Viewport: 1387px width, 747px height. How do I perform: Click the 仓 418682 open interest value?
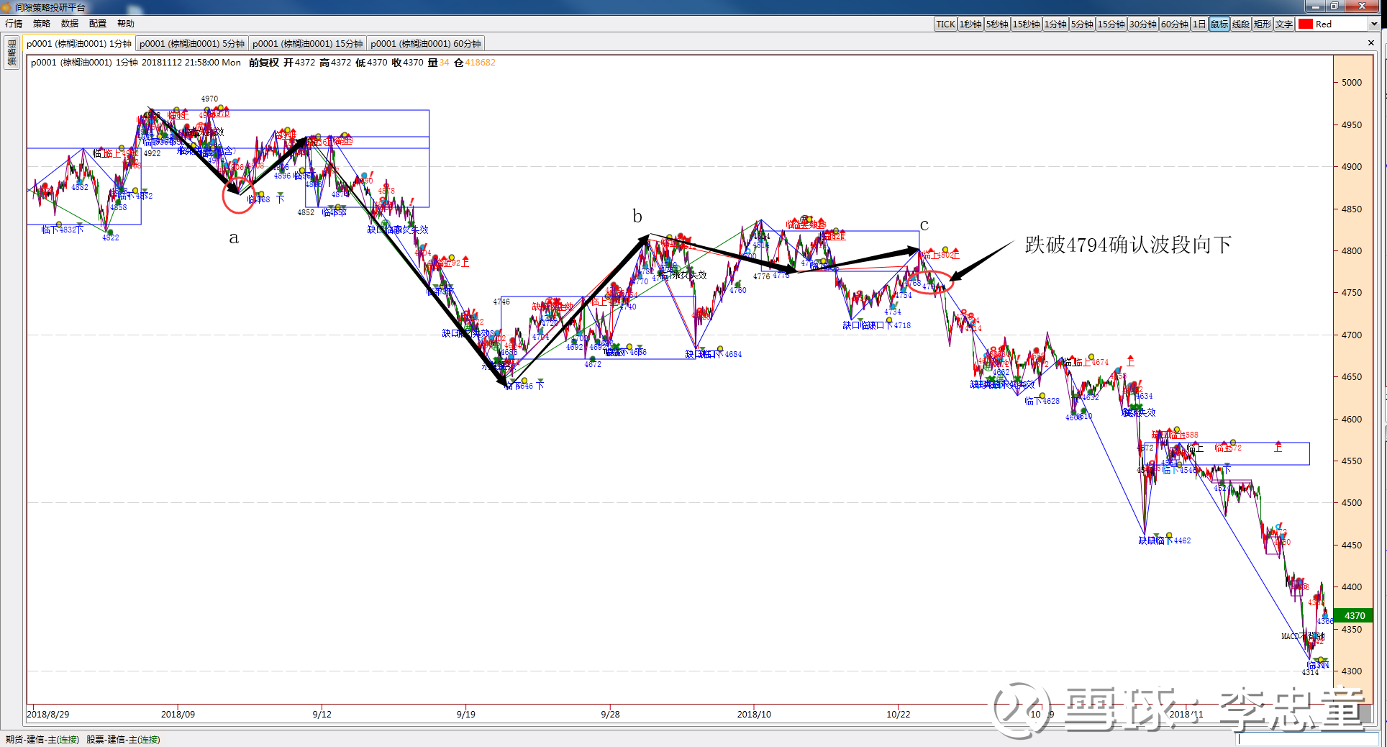click(475, 63)
